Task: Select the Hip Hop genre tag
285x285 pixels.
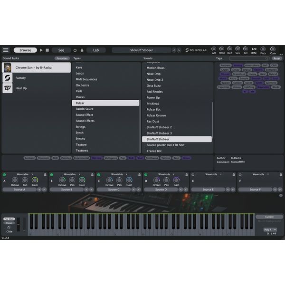Action: pyautogui.click(x=96, y=158)
